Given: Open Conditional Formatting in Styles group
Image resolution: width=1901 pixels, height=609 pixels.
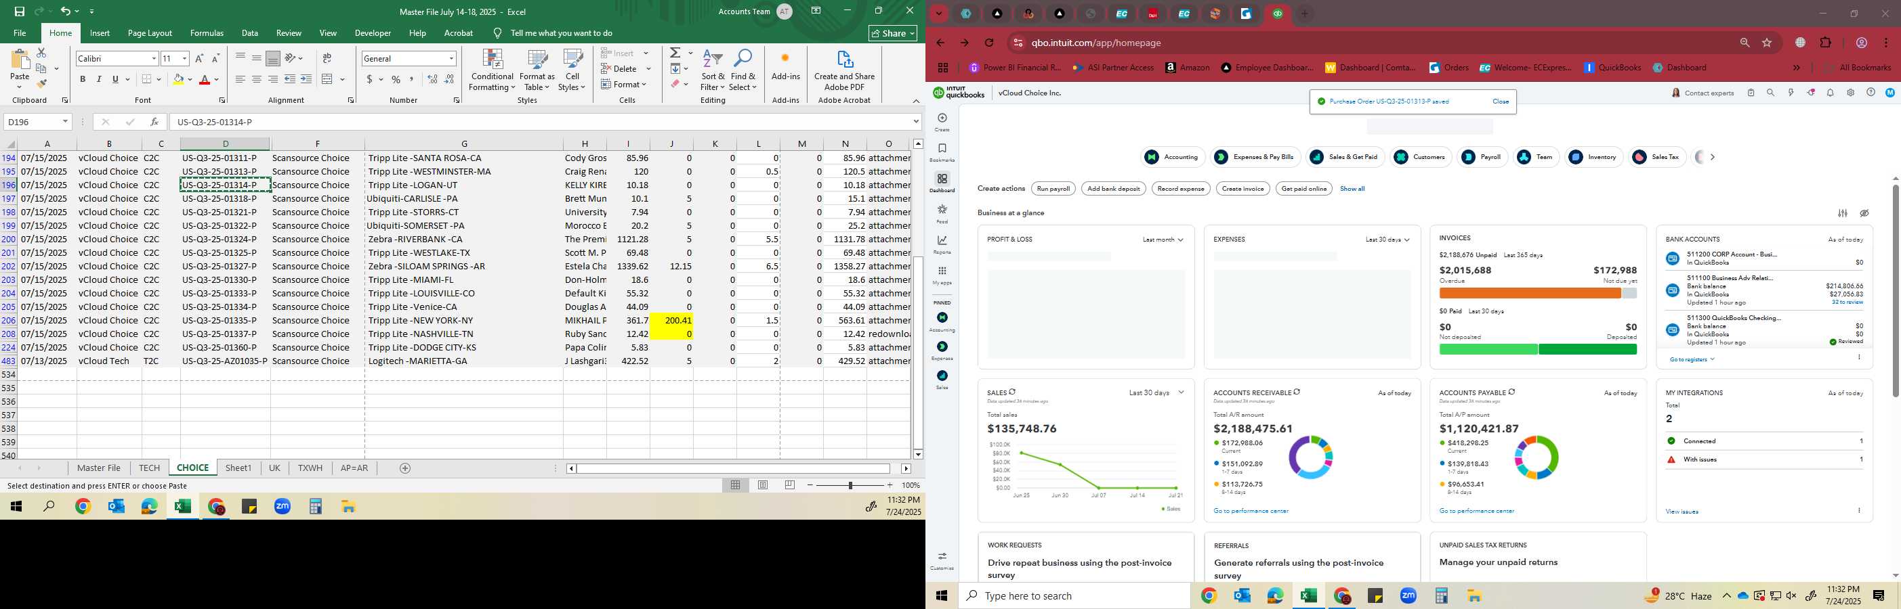Looking at the screenshot, I should [x=493, y=71].
